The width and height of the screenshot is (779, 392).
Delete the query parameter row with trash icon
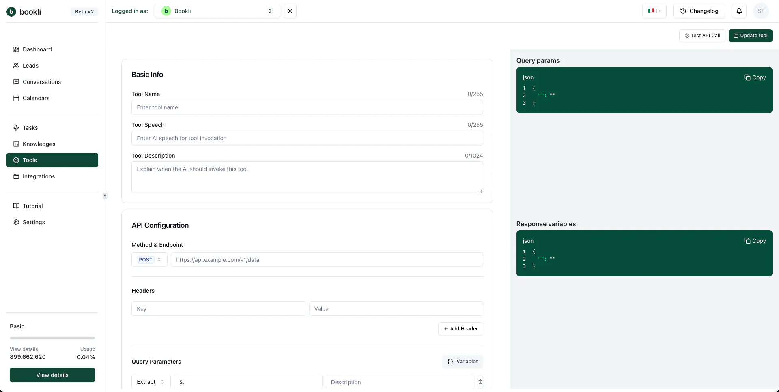pos(480,382)
